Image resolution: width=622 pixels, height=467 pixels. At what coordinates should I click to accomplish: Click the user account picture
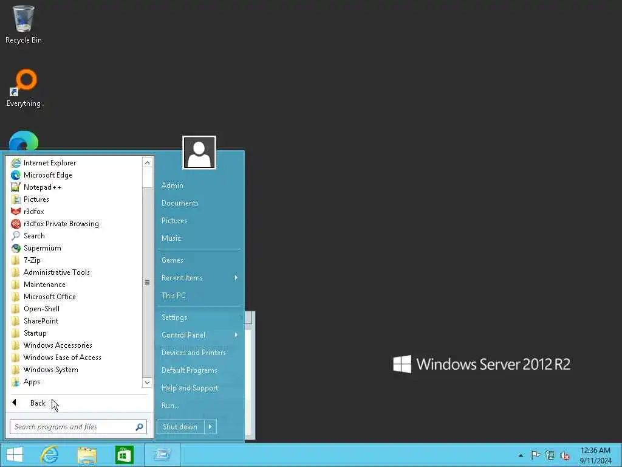coord(199,153)
